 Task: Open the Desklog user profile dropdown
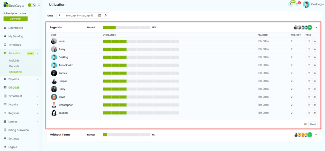click(x=313, y=4)
